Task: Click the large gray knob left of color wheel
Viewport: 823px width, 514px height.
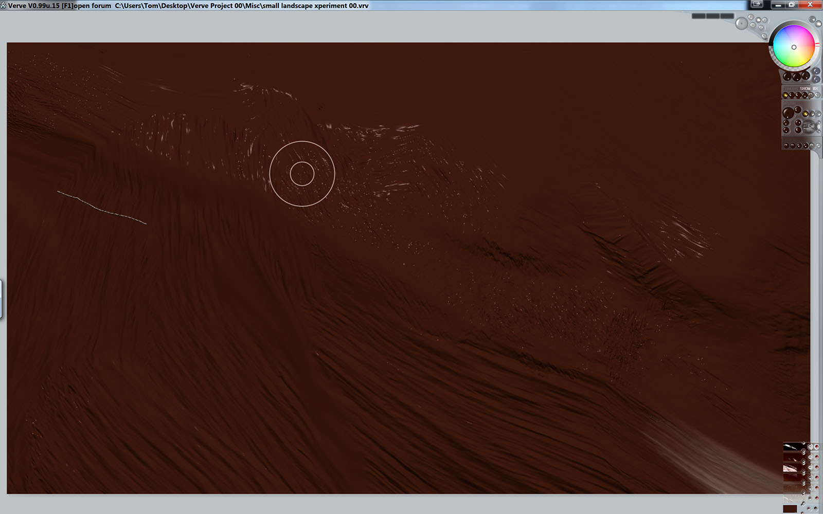Action: click(x=742, y=23)
